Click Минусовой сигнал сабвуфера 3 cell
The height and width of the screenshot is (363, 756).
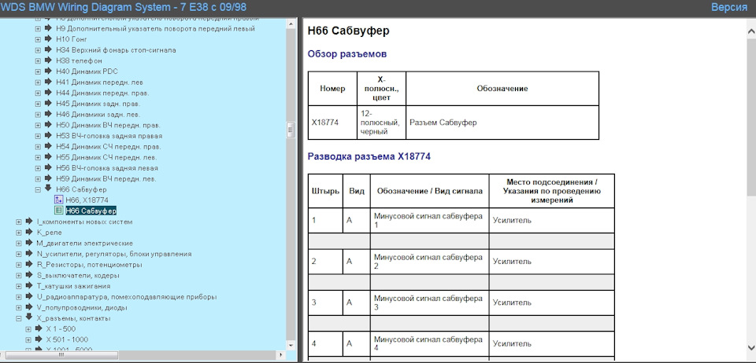pyautogui.click(x=430, y=303)
